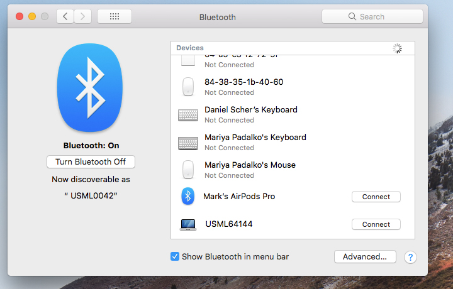Click the laptop icon for USML64144

[188, 225]
